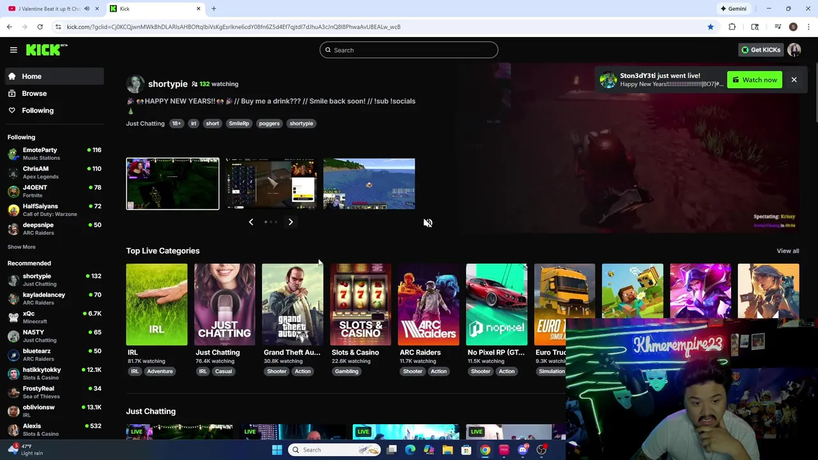Click the Just Chatting category under shortypie
The width and height of the screenshot is (818, 460).
[145, 123]
